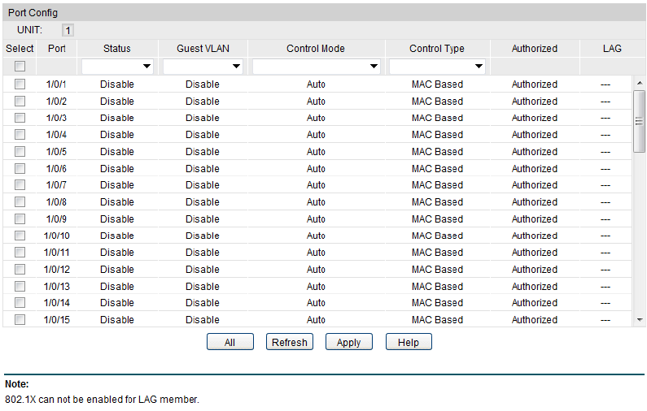The width and height of the screenshot is (647, 411).
Task: Tick the checkbox for port 1/0/5
Action: pyautogui.click(x=20, y=152)
